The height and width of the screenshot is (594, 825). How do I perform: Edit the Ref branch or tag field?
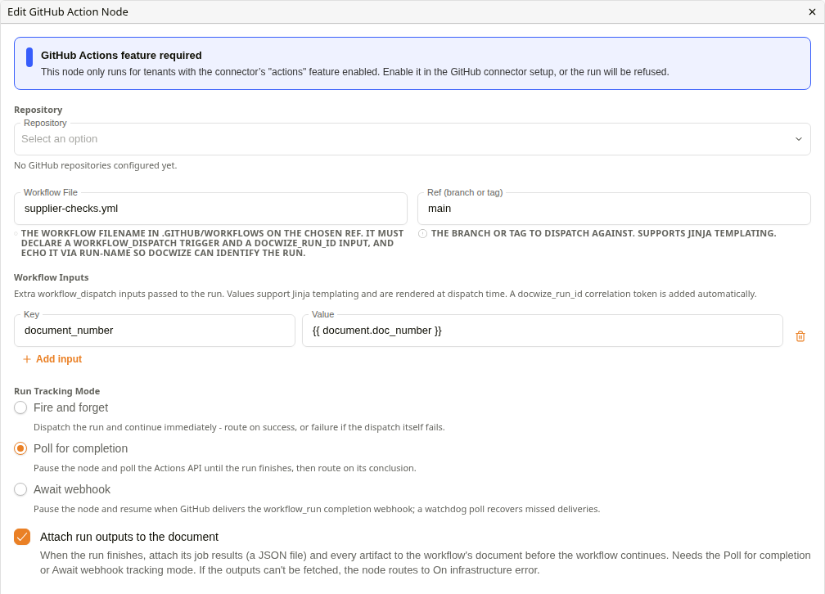(614, 209)
